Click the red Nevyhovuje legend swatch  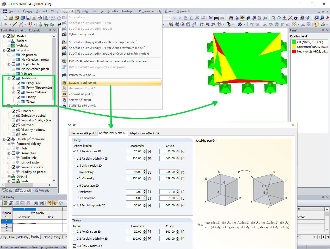coord(294,51)
